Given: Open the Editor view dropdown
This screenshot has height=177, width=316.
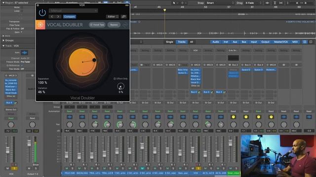Looking at the screenshot, I should (x=113, y=17).
